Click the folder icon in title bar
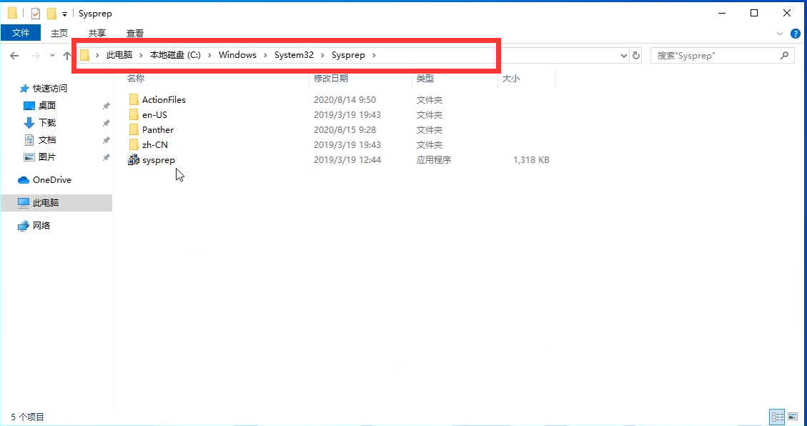 pyautogui.click(x=12, y=13)
